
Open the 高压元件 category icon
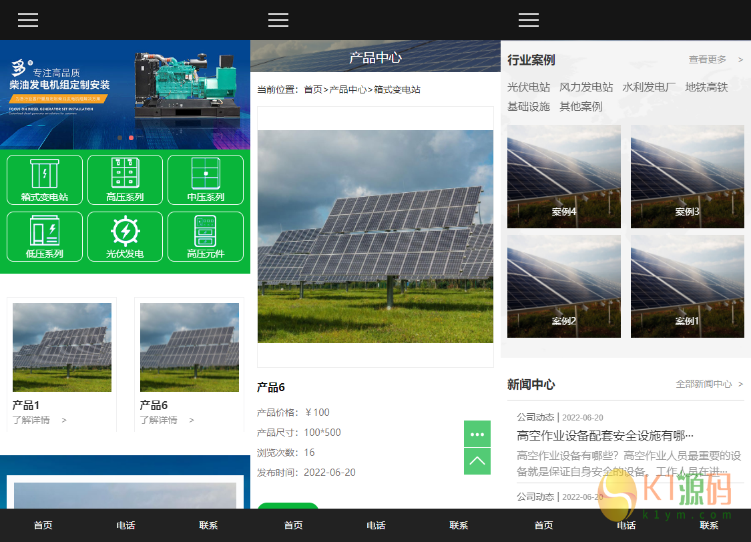206,237
